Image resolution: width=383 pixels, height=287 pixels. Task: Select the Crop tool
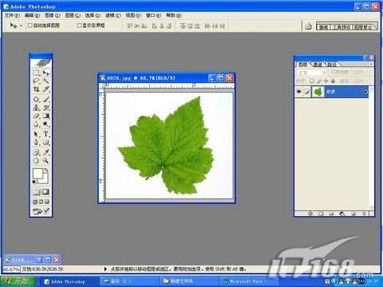(x=37, y=89)
